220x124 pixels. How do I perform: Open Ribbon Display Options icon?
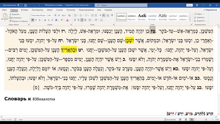point(197,5)
